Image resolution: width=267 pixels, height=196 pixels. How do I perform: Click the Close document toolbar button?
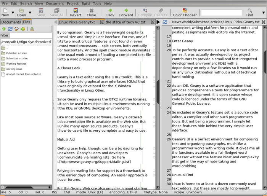click(x=91, y=13)
